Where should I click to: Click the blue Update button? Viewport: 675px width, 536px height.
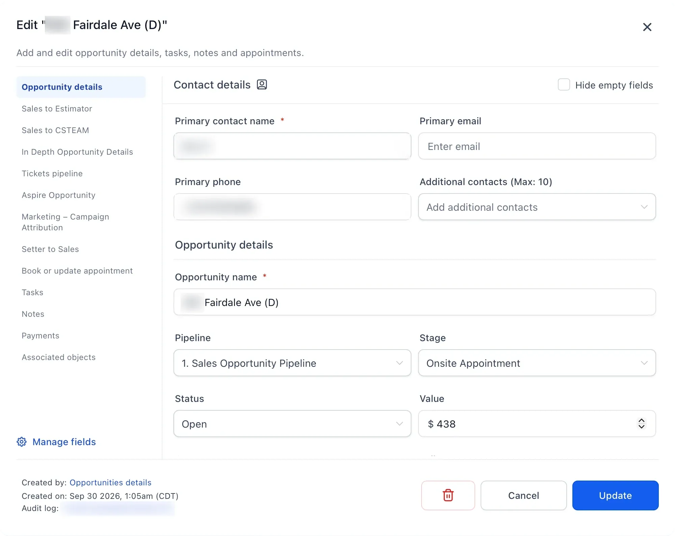click(x=615, y=495)
